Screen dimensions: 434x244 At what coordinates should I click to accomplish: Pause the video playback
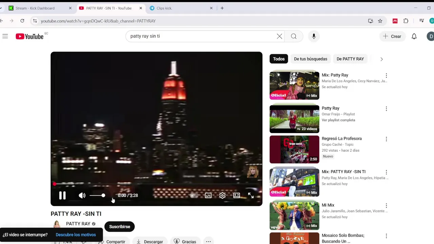pyautogui.click(x=62, y=196)
